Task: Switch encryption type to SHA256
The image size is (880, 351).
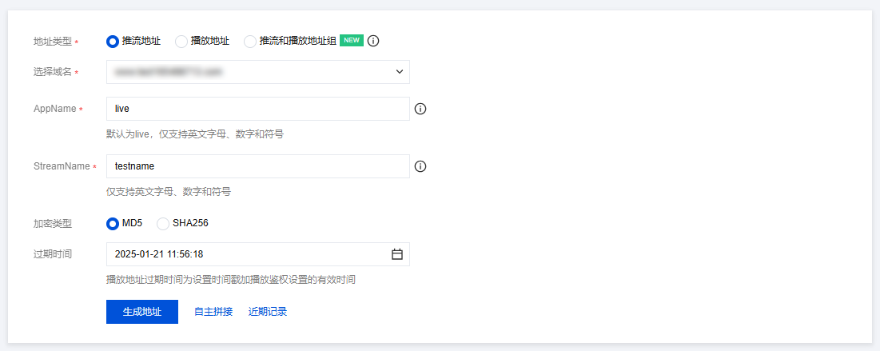Action: click(163, 223)
